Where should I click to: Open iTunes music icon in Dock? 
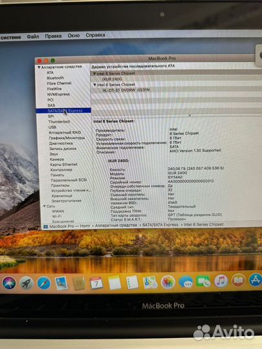(x=221, y=281)
